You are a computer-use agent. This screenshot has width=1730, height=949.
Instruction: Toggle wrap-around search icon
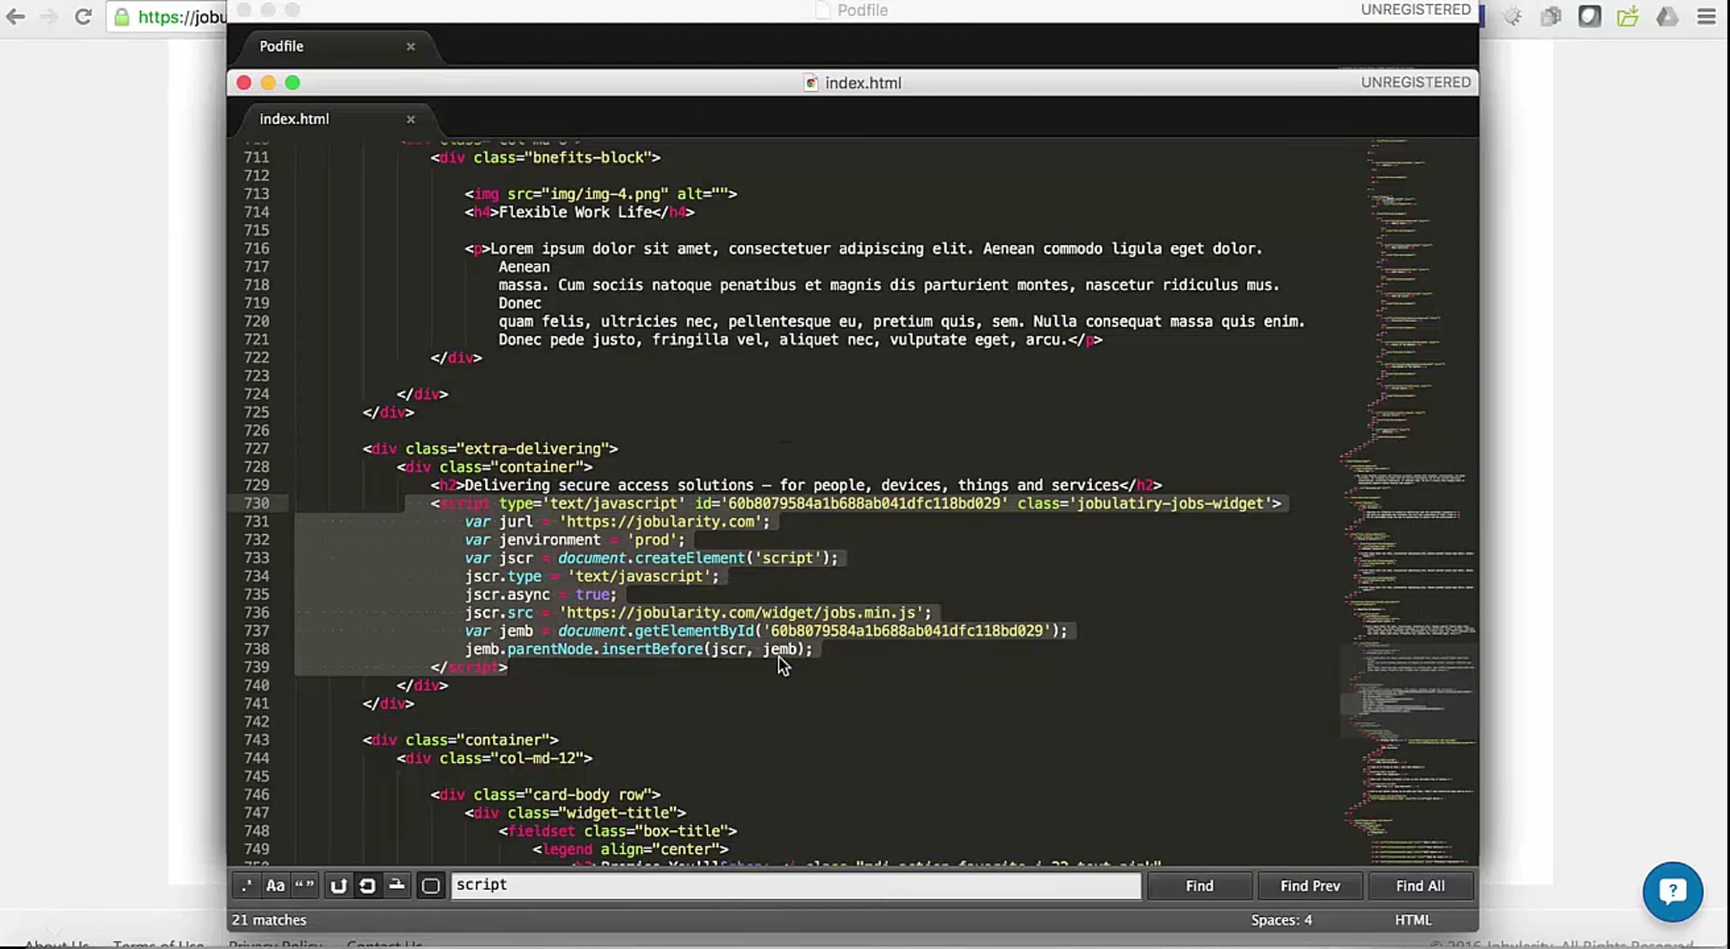click(x=367, y=886)
